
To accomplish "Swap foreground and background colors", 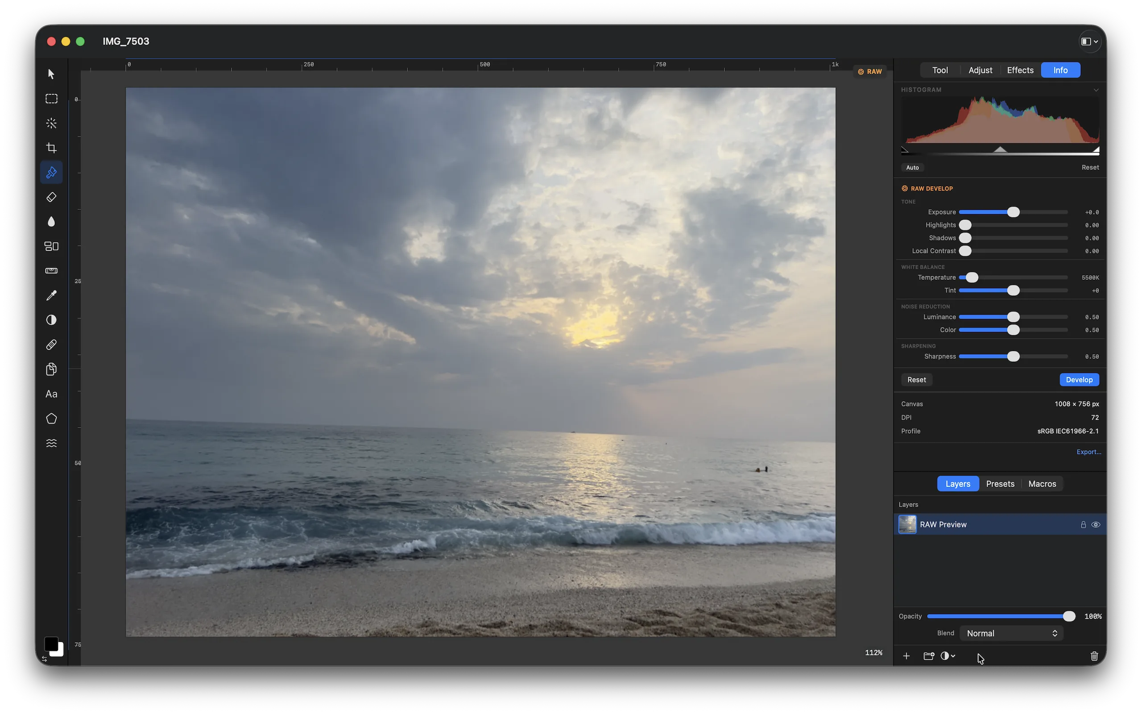I will (x=44, y=659).
